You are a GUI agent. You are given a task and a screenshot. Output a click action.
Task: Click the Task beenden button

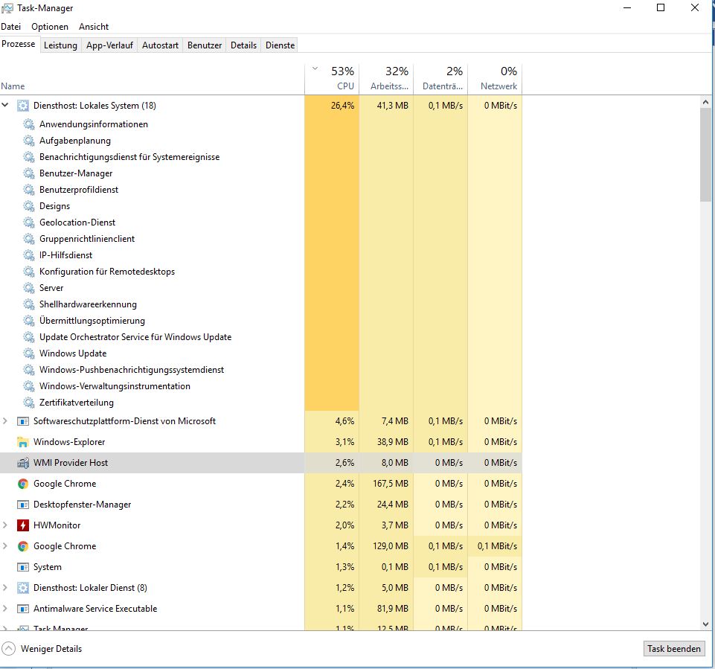674,649
